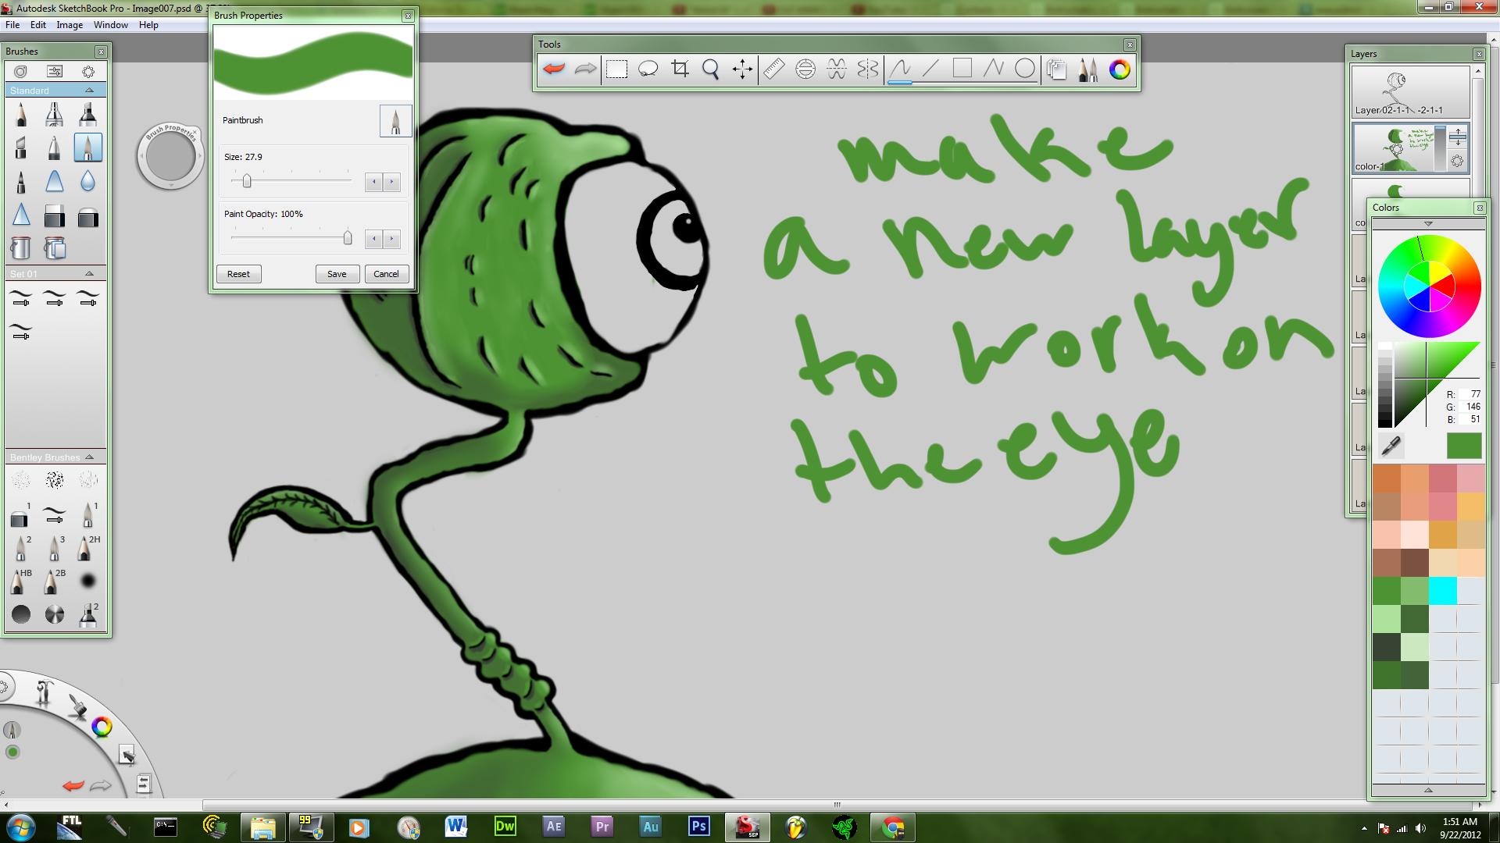Click the Brush Properties puck on canvas
The height and width of the screenshot is (843, 1500).
pyautogui.click(x=170, y=157)
